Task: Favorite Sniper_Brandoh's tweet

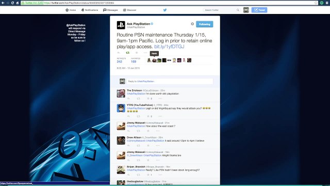Action: (148, 175)
